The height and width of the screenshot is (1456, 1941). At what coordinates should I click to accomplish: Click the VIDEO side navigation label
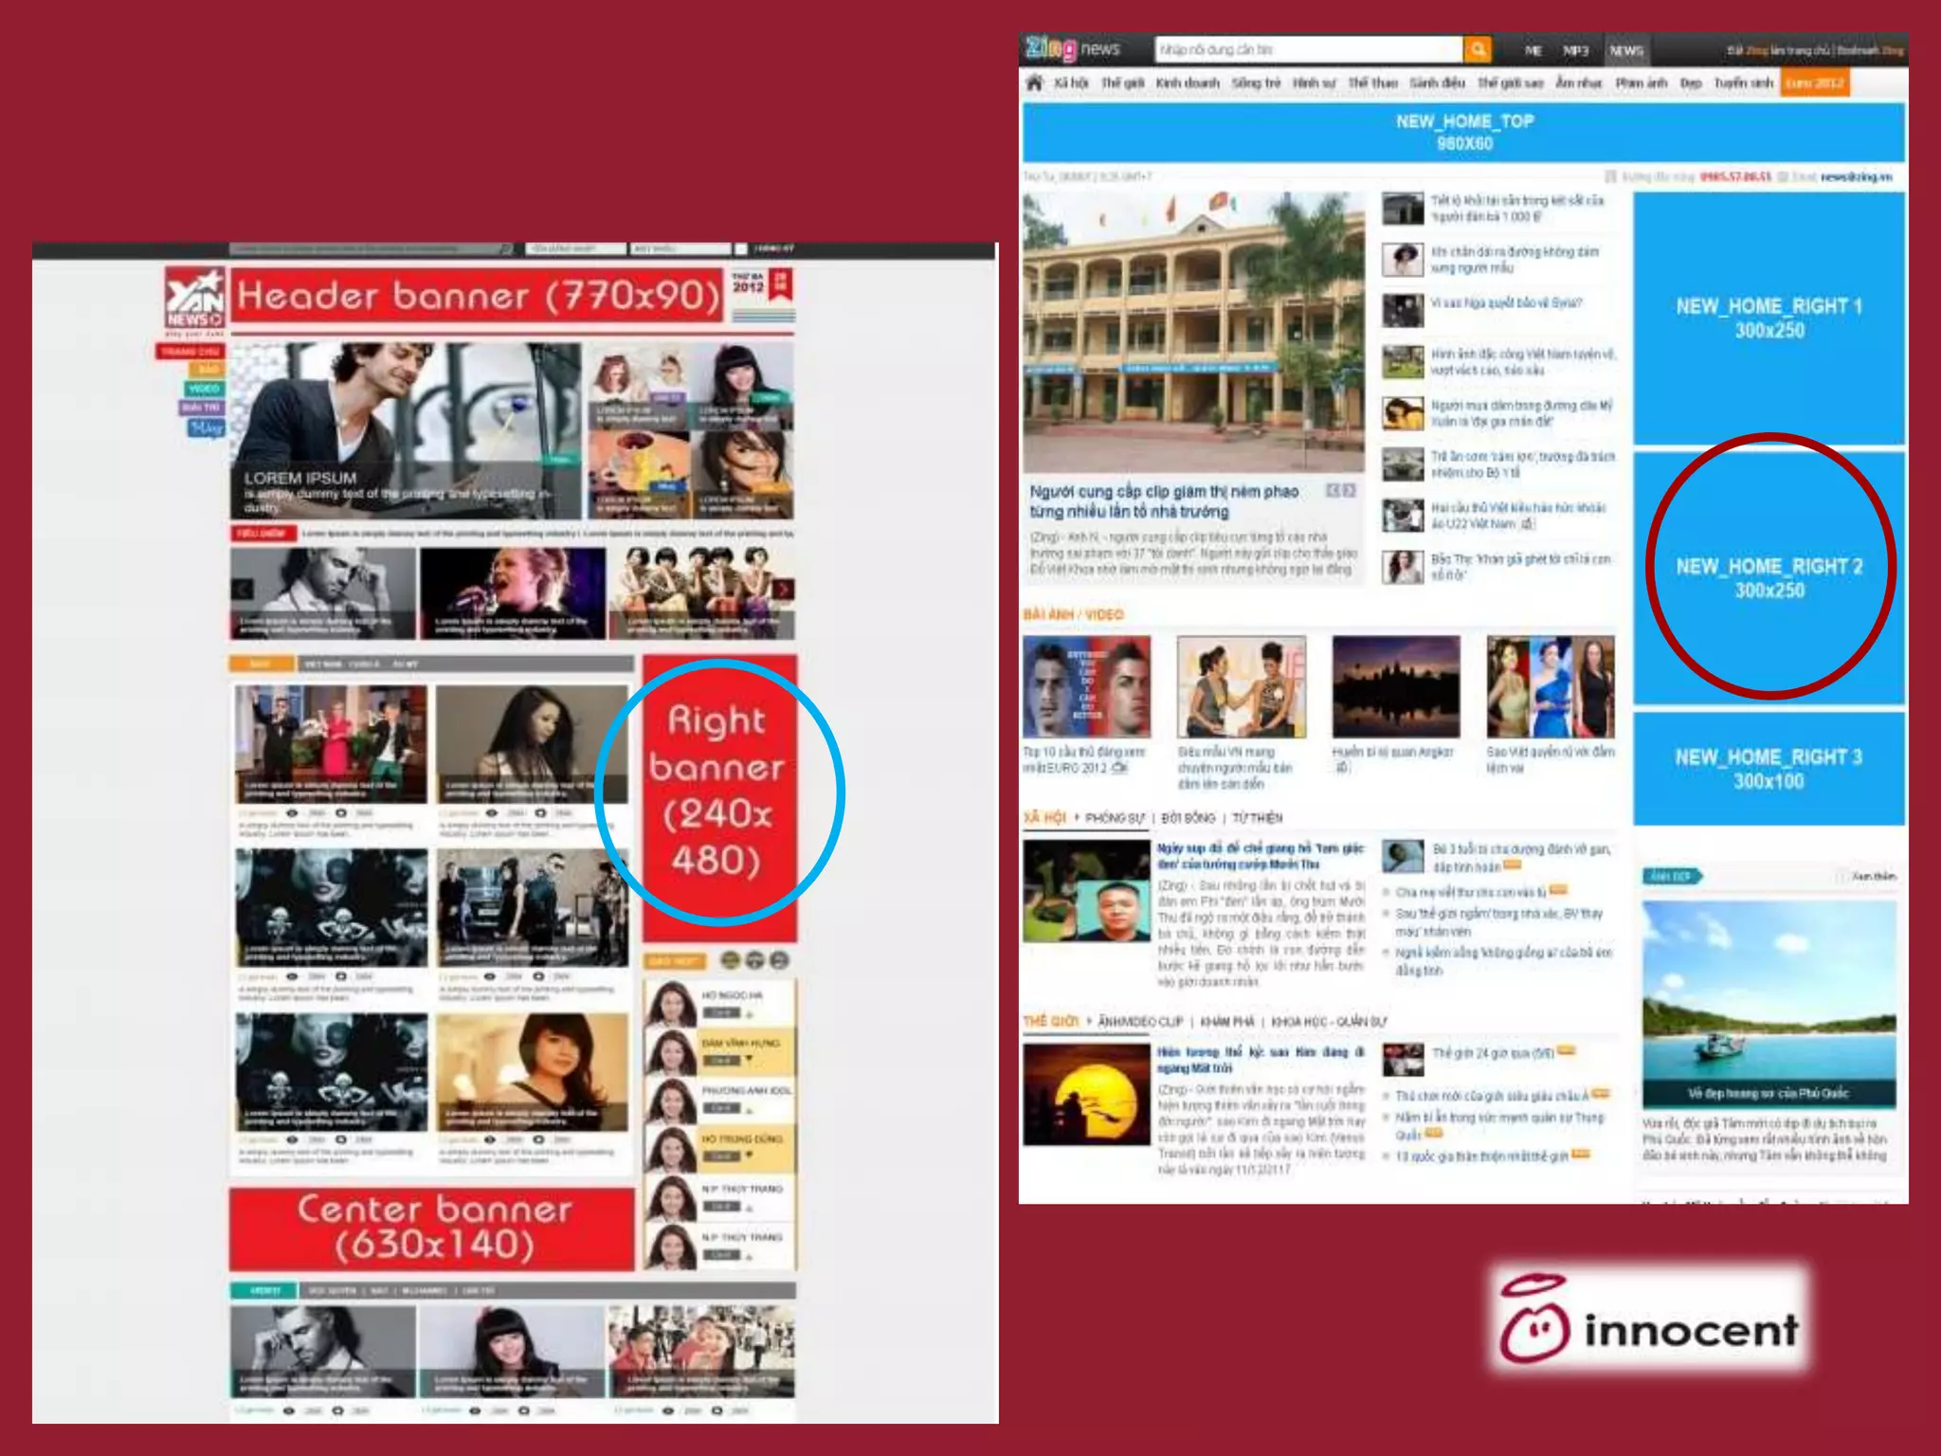tap(203, 389)
